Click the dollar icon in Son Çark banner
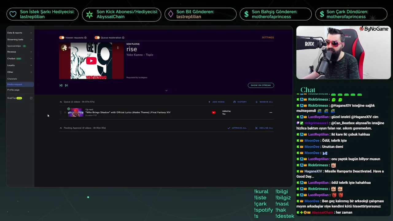 coord(322,14)
